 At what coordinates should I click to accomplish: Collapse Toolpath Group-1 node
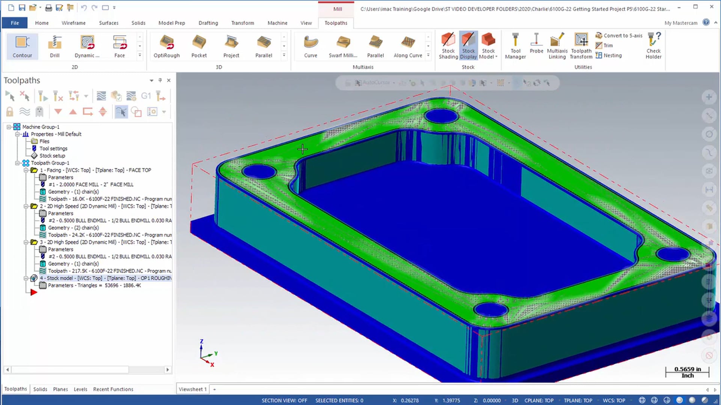[x=17, y=163]
